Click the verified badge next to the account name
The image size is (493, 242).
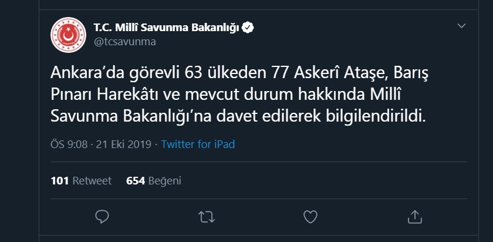[x=248, y=28]
